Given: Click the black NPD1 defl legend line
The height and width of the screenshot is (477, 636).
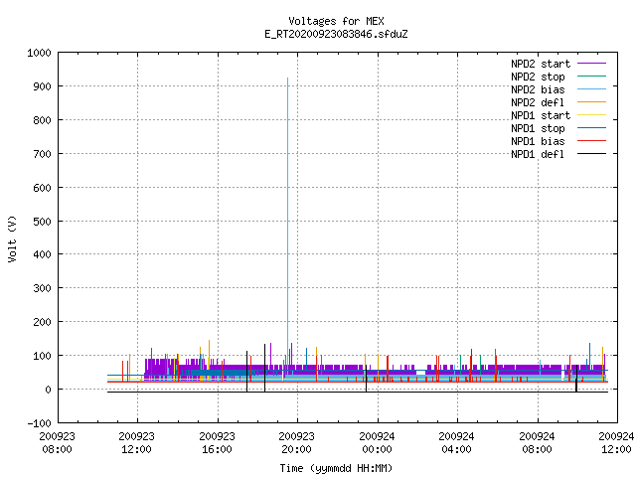Looking at the screenshot, I should (592, 154).
